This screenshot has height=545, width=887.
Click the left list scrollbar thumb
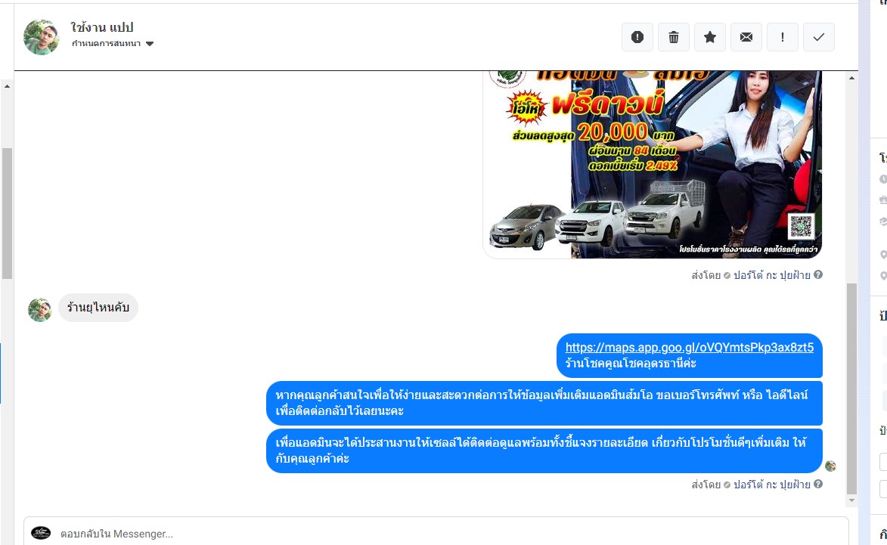7,213
